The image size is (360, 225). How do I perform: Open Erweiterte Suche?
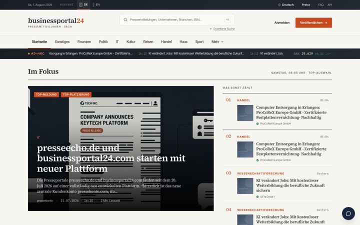pyautogui.click(x=224, y=29)
